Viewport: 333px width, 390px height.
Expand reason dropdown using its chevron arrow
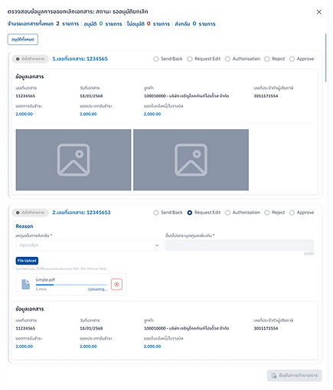click(x=157, y=245)
